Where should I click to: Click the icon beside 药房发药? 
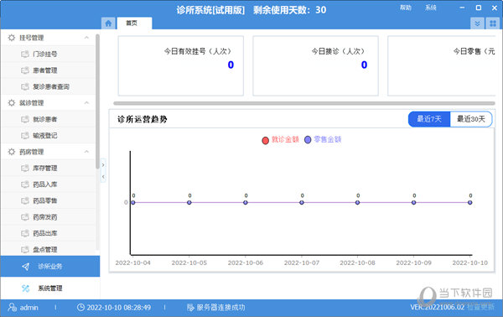coord(25,217)
